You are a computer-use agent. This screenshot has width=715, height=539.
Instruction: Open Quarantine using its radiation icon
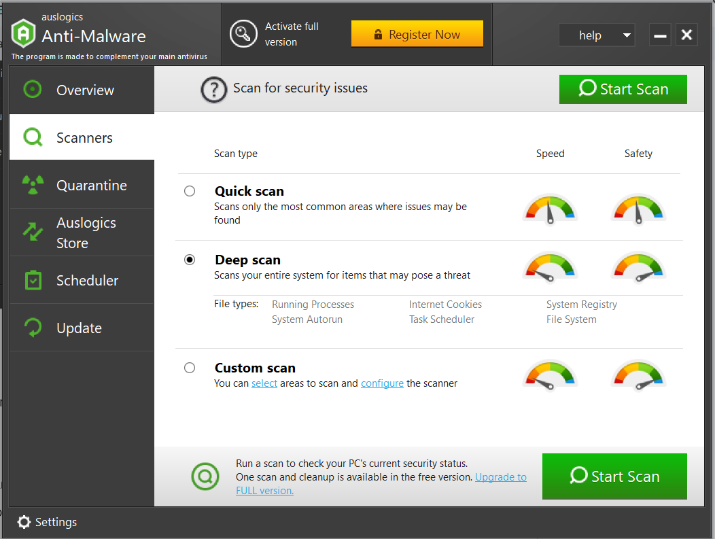pyautogui.click(x=32, y=184)
